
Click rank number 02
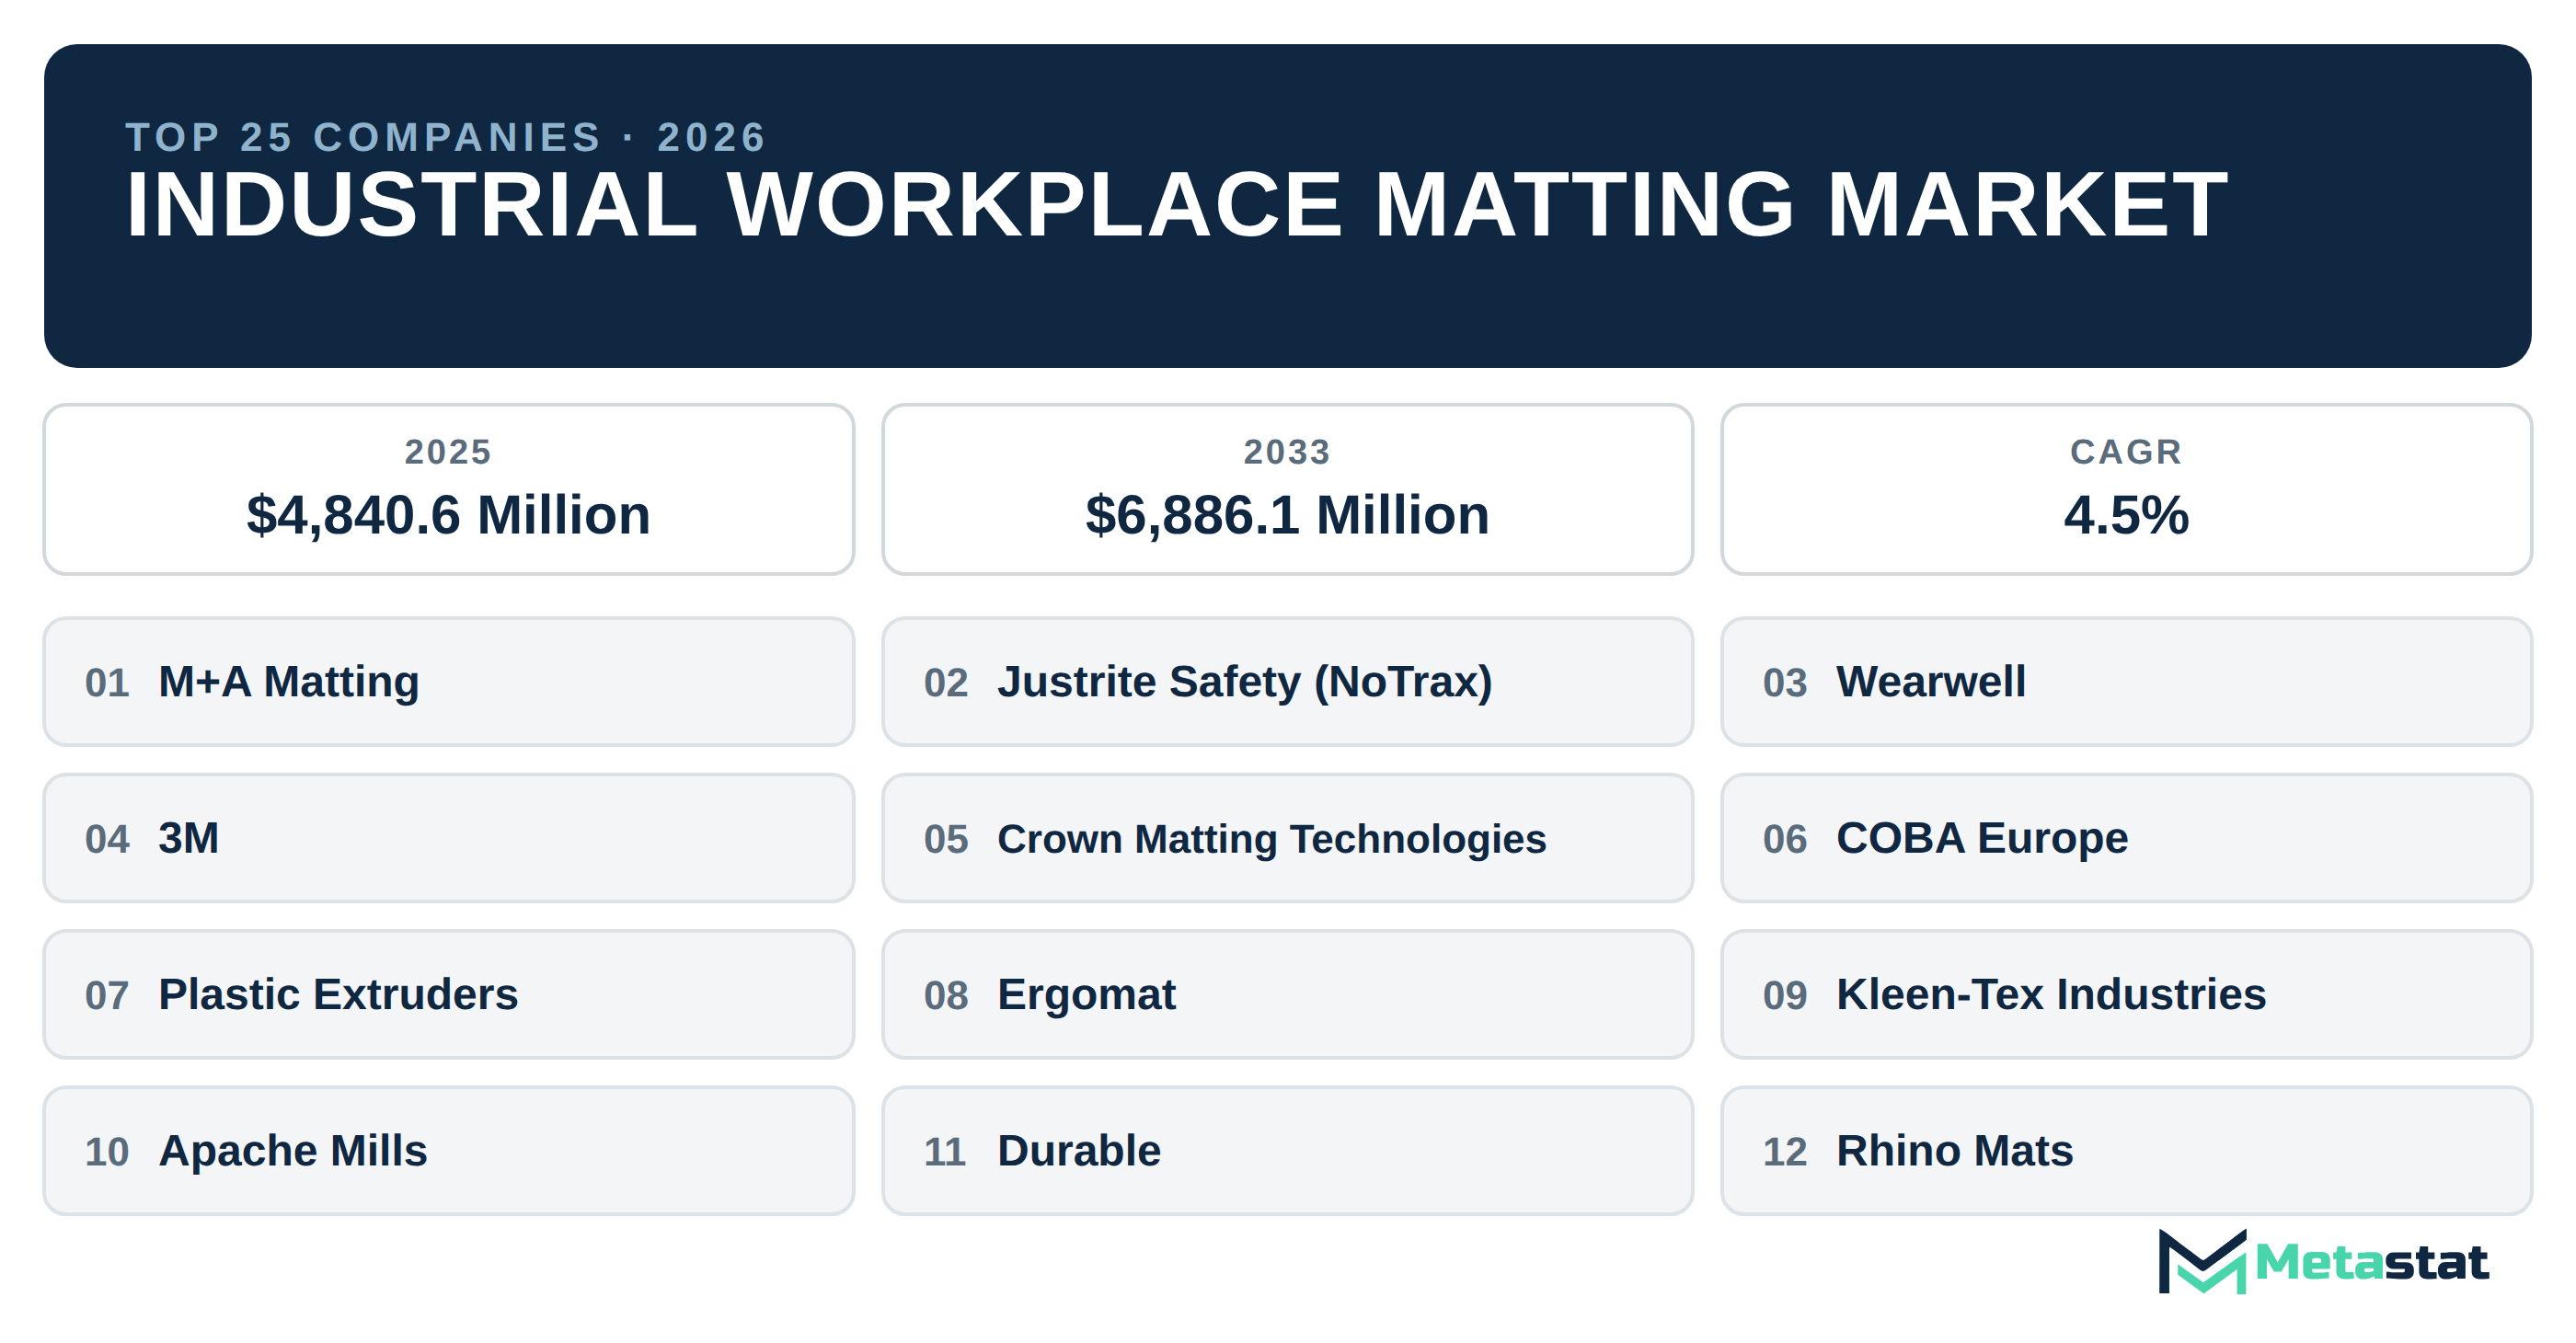coord(946,683)
